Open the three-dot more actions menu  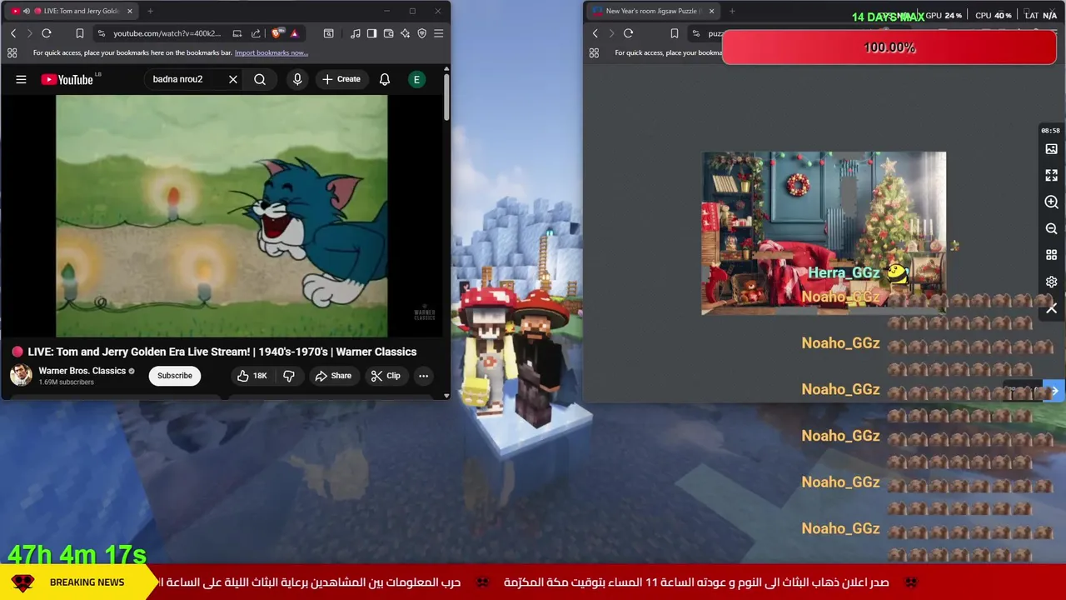423,376
